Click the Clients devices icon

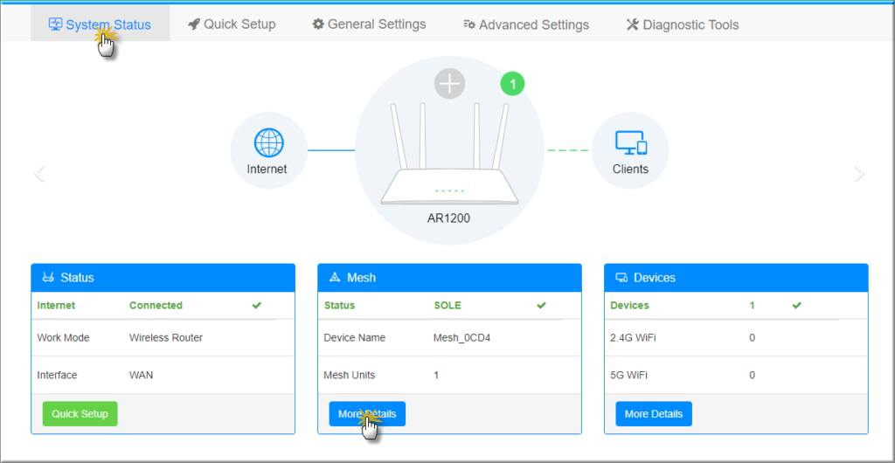pos(630,142)
